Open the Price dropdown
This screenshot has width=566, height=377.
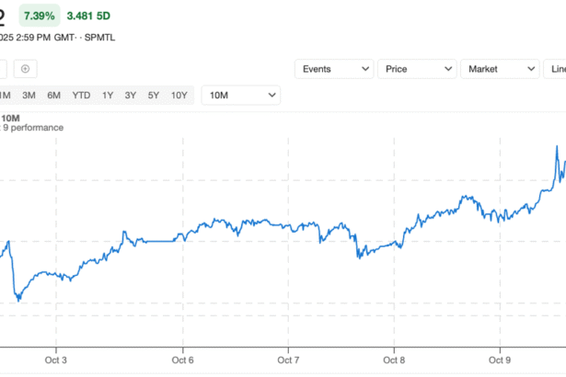417,69
